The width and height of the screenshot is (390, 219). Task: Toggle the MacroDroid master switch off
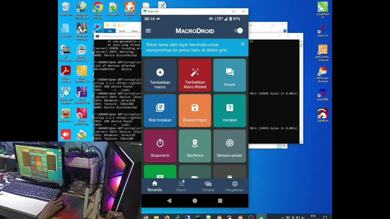tap(238, 31)
